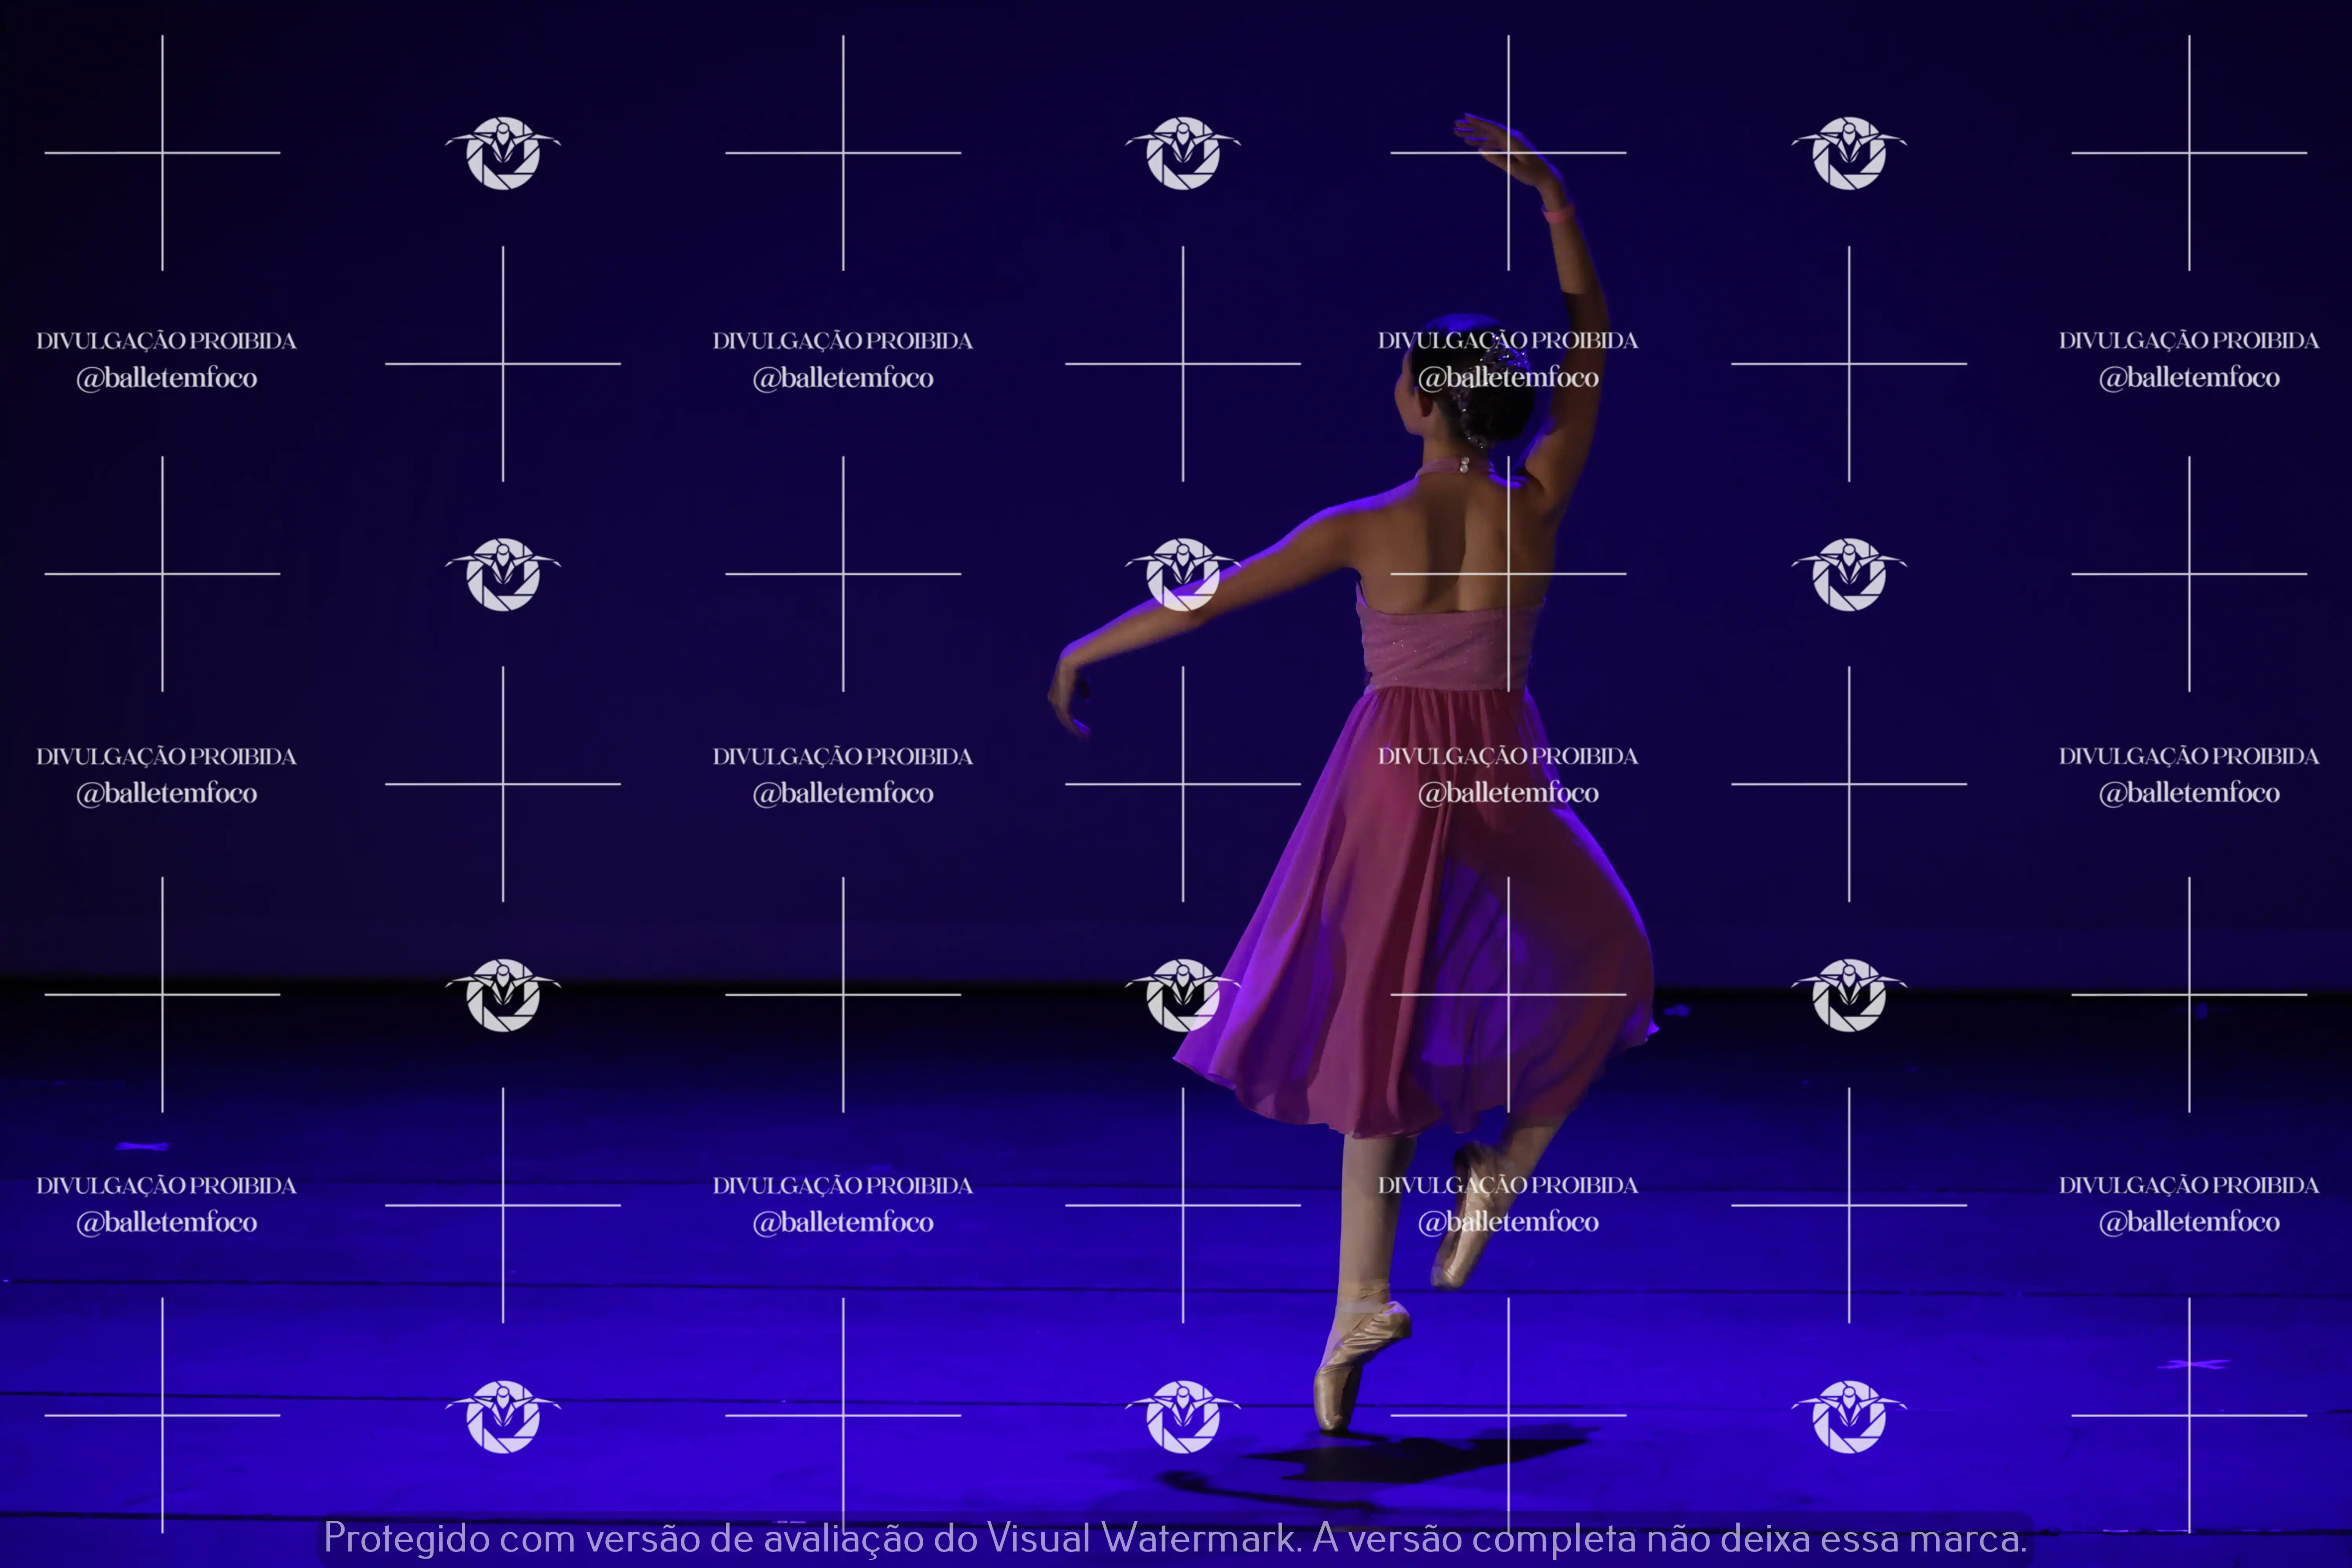
Task: Click DIVULGAÇÃO PROIBIDA text across the pink skirt
Action: tap(1508, 756)
